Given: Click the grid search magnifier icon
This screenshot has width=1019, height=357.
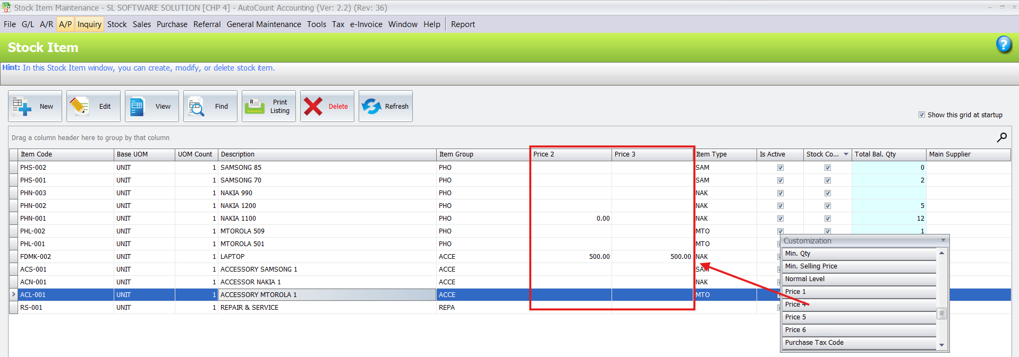Looking at the screenshot, I should [1001, 137].
